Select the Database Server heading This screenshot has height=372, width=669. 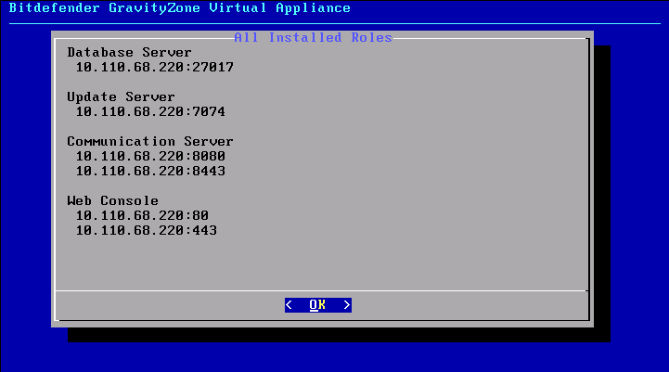point(129,53)
